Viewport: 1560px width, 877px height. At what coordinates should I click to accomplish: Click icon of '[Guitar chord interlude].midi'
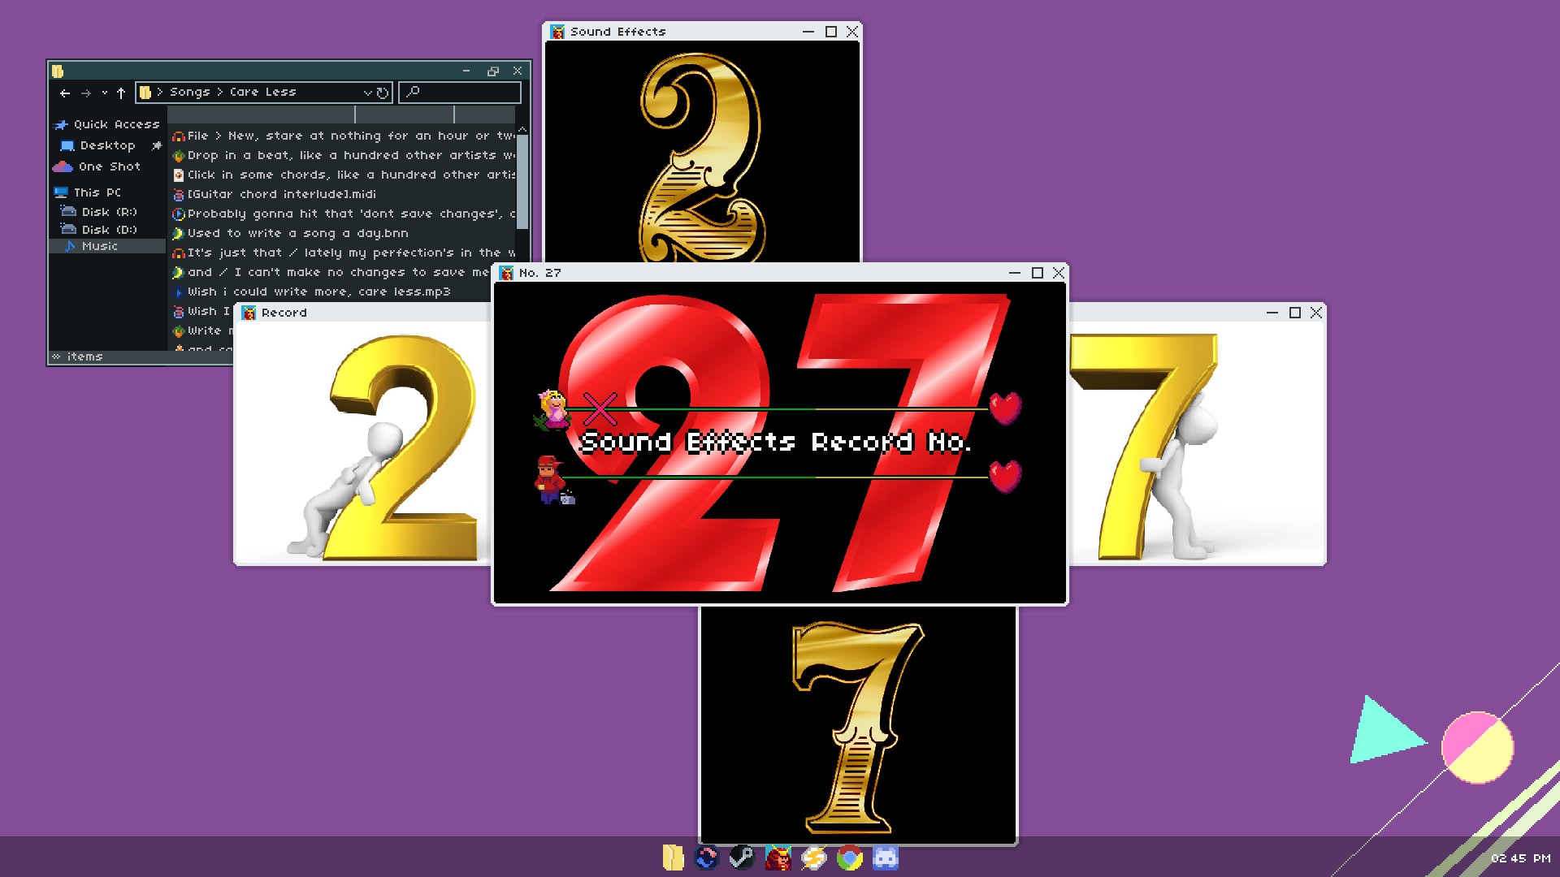pyautogui.click(x=179, y=195)
